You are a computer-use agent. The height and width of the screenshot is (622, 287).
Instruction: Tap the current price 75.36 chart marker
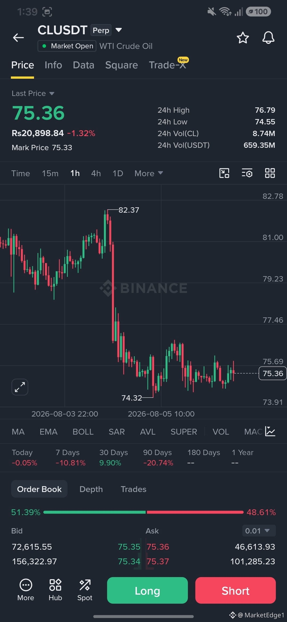tap(273, 373)
